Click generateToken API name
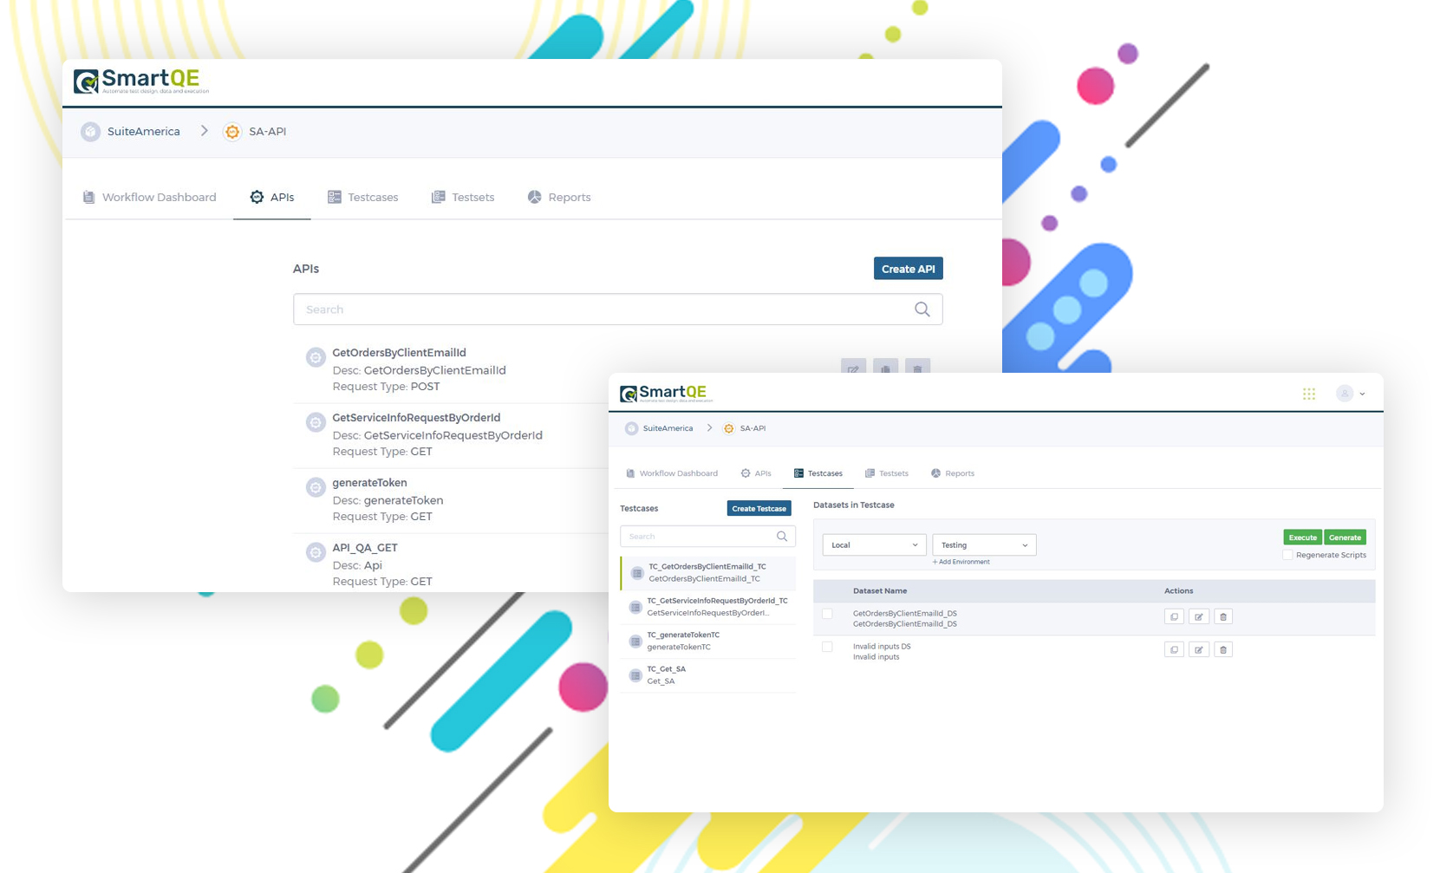 point(370,483)
